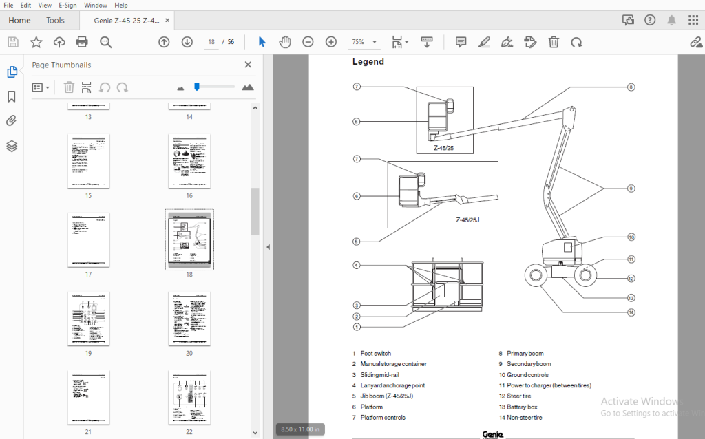Enlarge thumbnail size large mountains icon
Viewport: 705px width, 439px height.
point(248,87)
